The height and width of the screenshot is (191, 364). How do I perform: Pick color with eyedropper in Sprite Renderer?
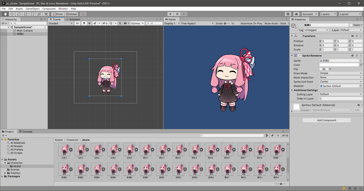(x=361, y=65)
